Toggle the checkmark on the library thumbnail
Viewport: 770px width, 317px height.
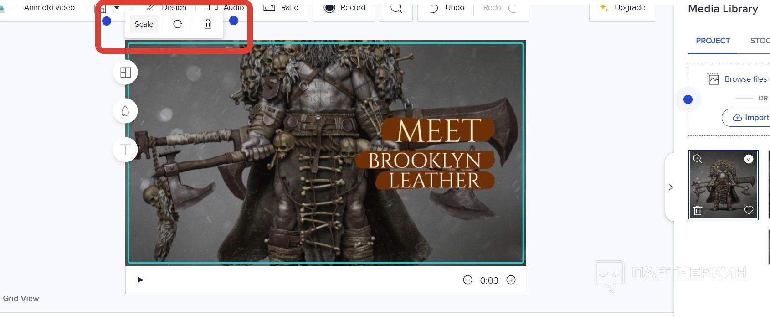tap(749, 159)
